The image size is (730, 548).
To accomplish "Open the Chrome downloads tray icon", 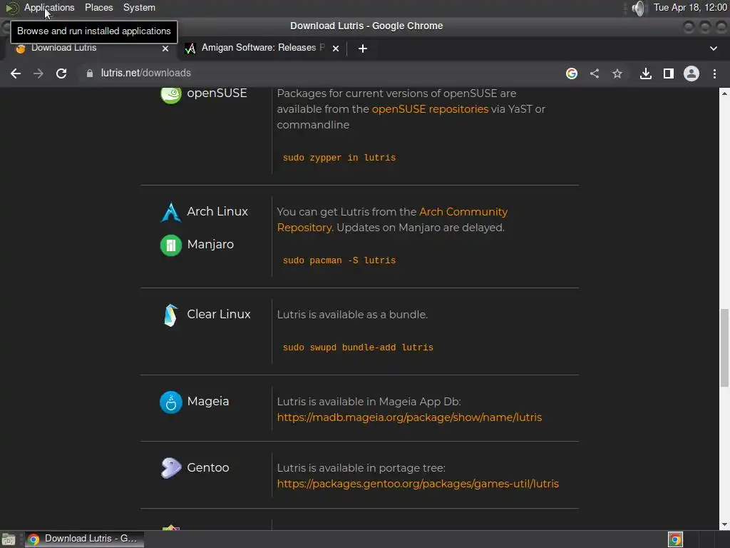I will (x=645, y=73).
